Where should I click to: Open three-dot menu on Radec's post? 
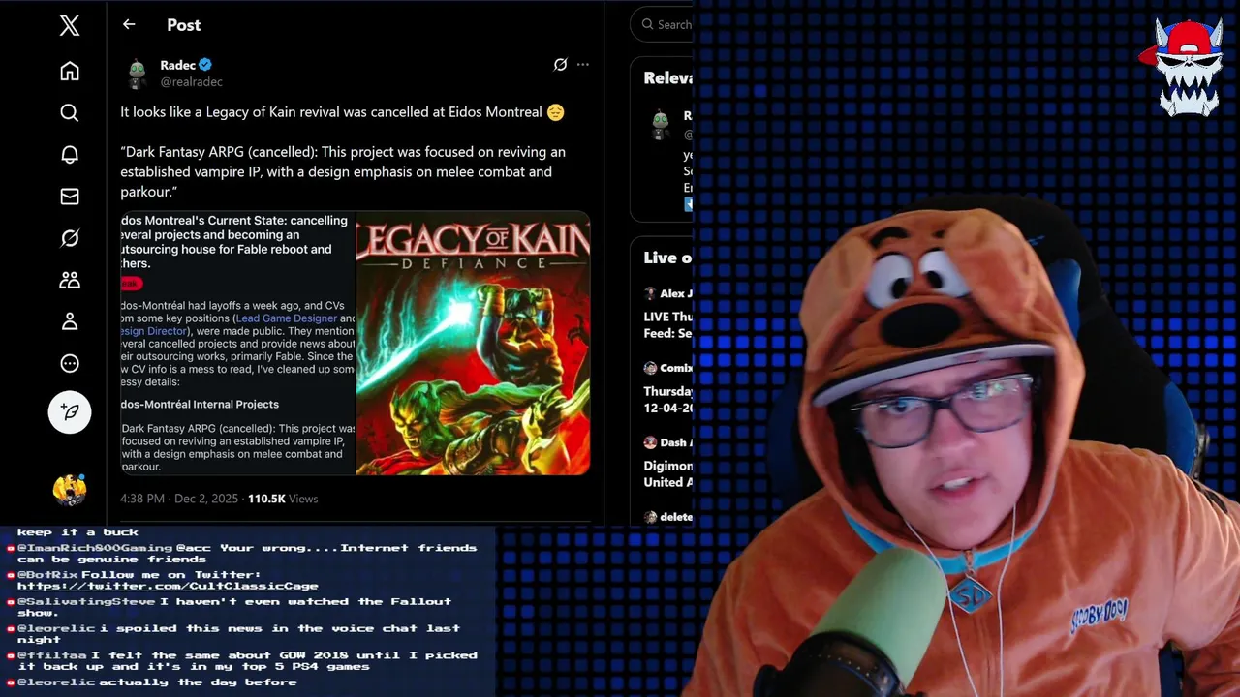583,65
